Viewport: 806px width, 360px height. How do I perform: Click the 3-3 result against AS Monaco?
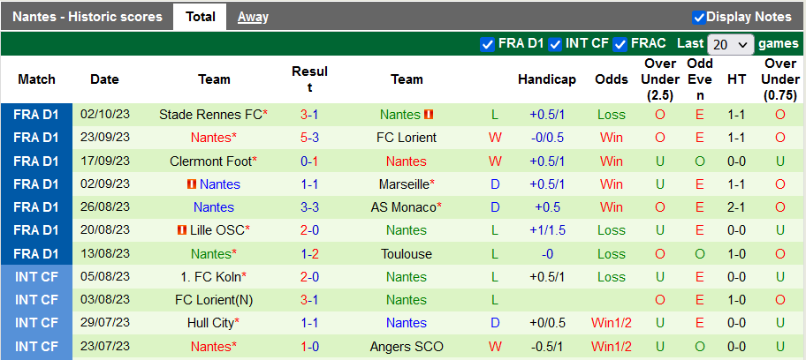[309, 207]
